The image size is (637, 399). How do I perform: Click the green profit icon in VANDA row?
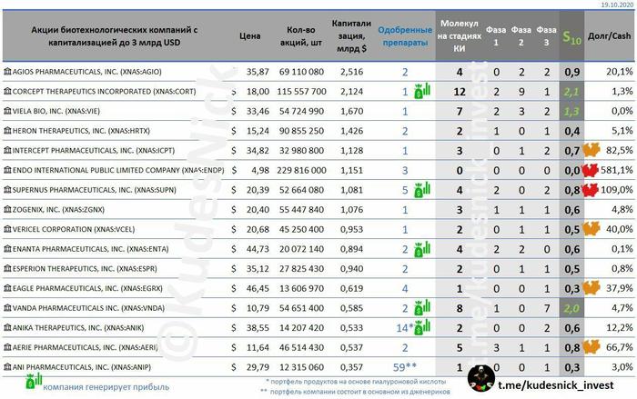421,307
